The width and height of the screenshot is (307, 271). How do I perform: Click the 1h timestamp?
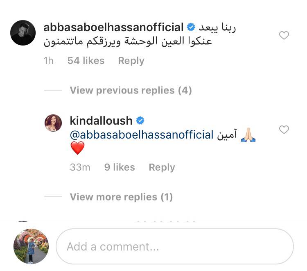(x=48, y=61)
